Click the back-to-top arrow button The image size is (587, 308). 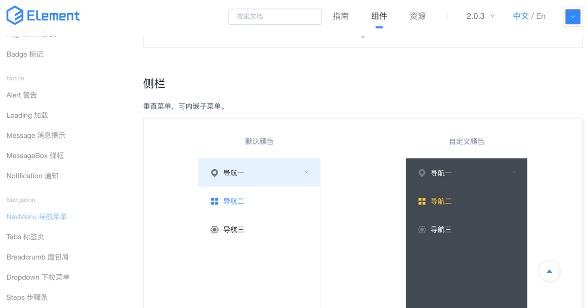[x=549, y=271]
